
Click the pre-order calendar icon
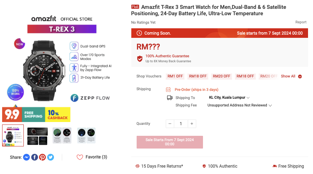(168, 90)
